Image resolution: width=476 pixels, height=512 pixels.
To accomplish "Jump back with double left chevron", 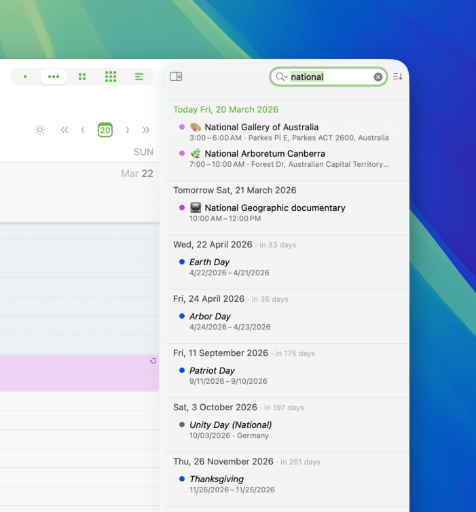I will [x=65, y=130].
